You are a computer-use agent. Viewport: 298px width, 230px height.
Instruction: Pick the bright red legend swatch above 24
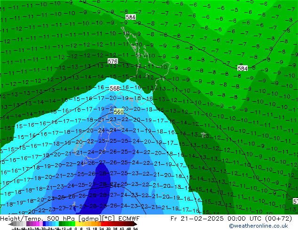(102, 224)
